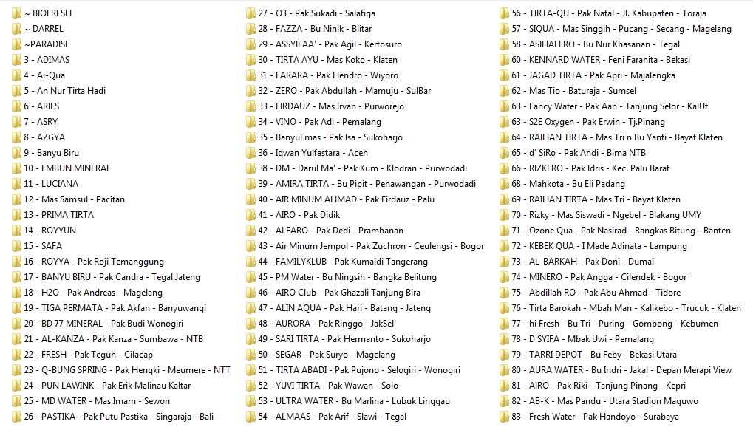Viewport: 753px width, 430px height.
Task: Select folder icon for 22 - FRESH Pak Teguh
Action: click(16, 355)
